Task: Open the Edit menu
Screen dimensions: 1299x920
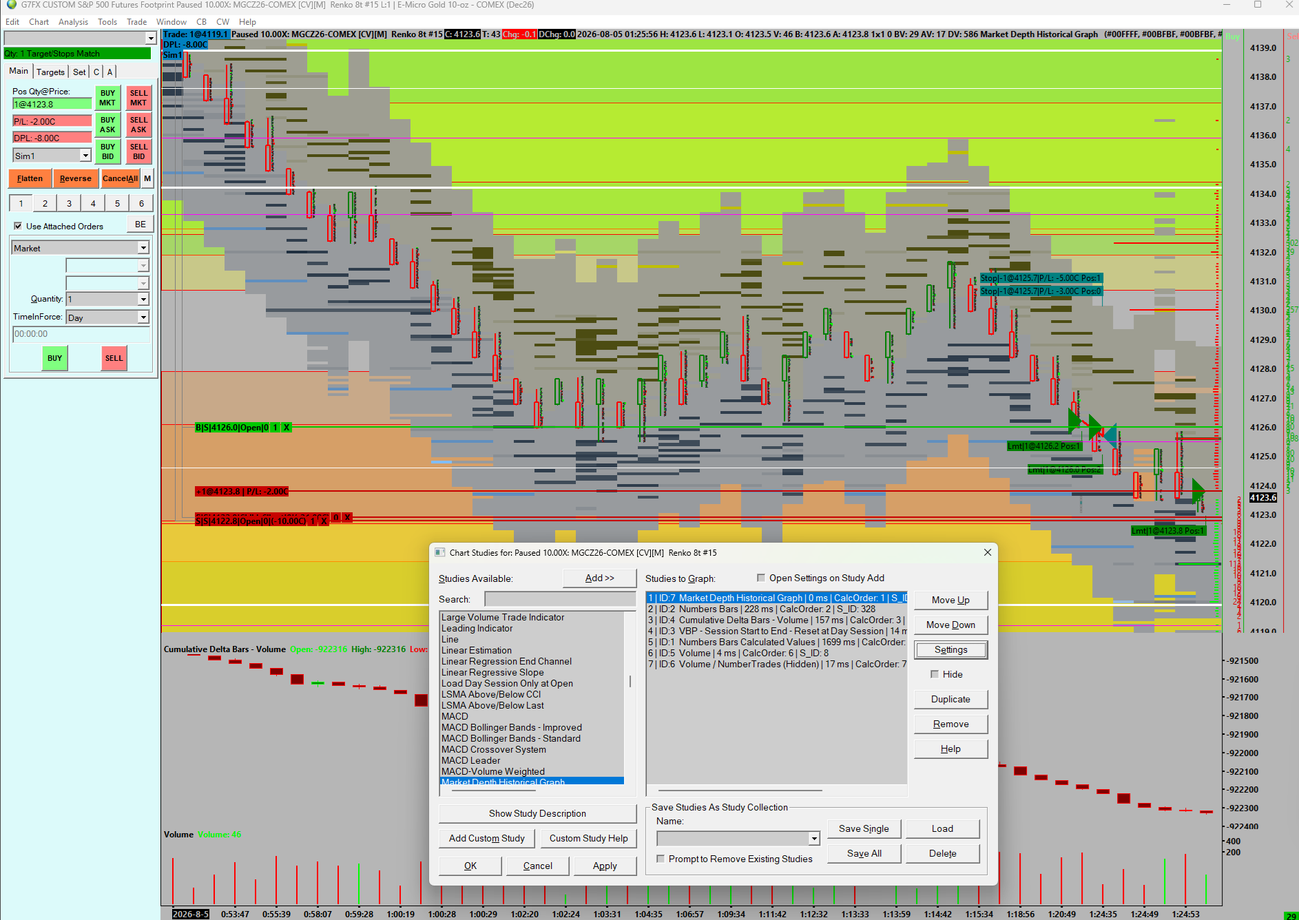Action: pos(12,21)
